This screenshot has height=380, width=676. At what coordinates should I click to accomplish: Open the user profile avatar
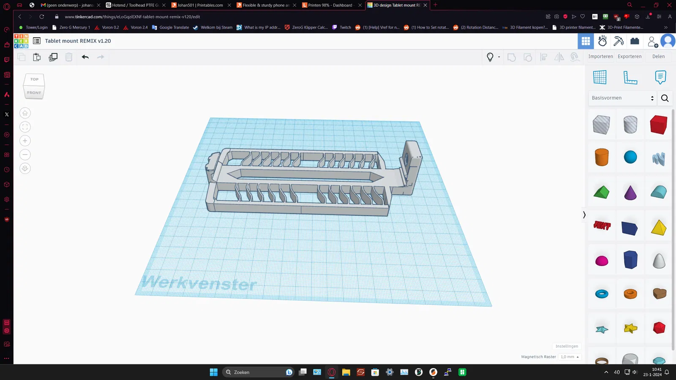668,41
